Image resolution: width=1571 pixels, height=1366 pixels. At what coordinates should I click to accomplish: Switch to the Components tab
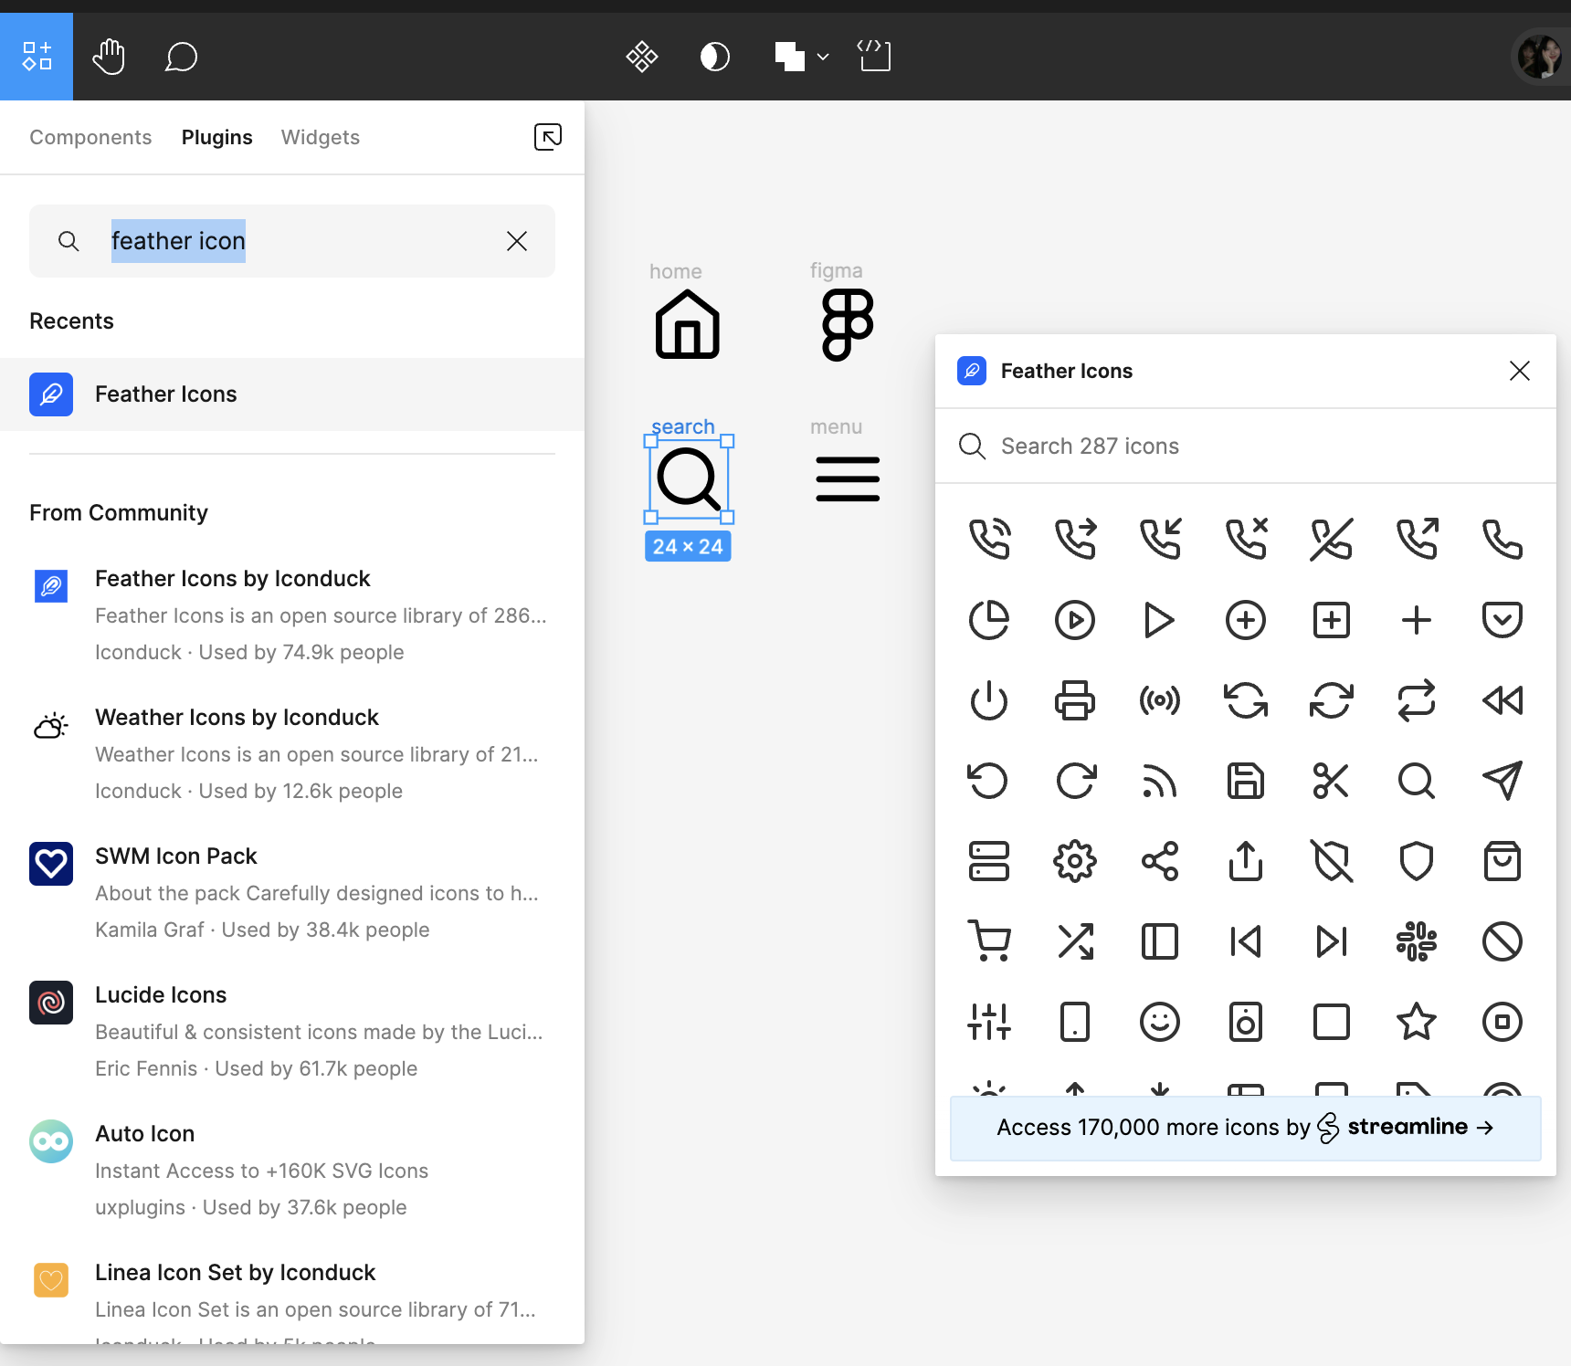point(90,137)
